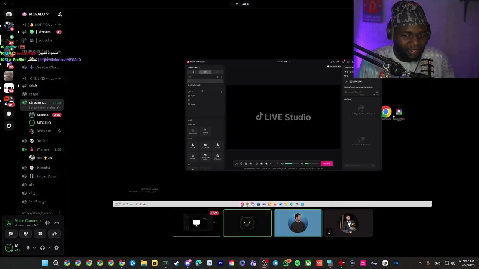The image size is (479, 269).
Task: Open the youtube text channel
Action: (x=42, y=40)
